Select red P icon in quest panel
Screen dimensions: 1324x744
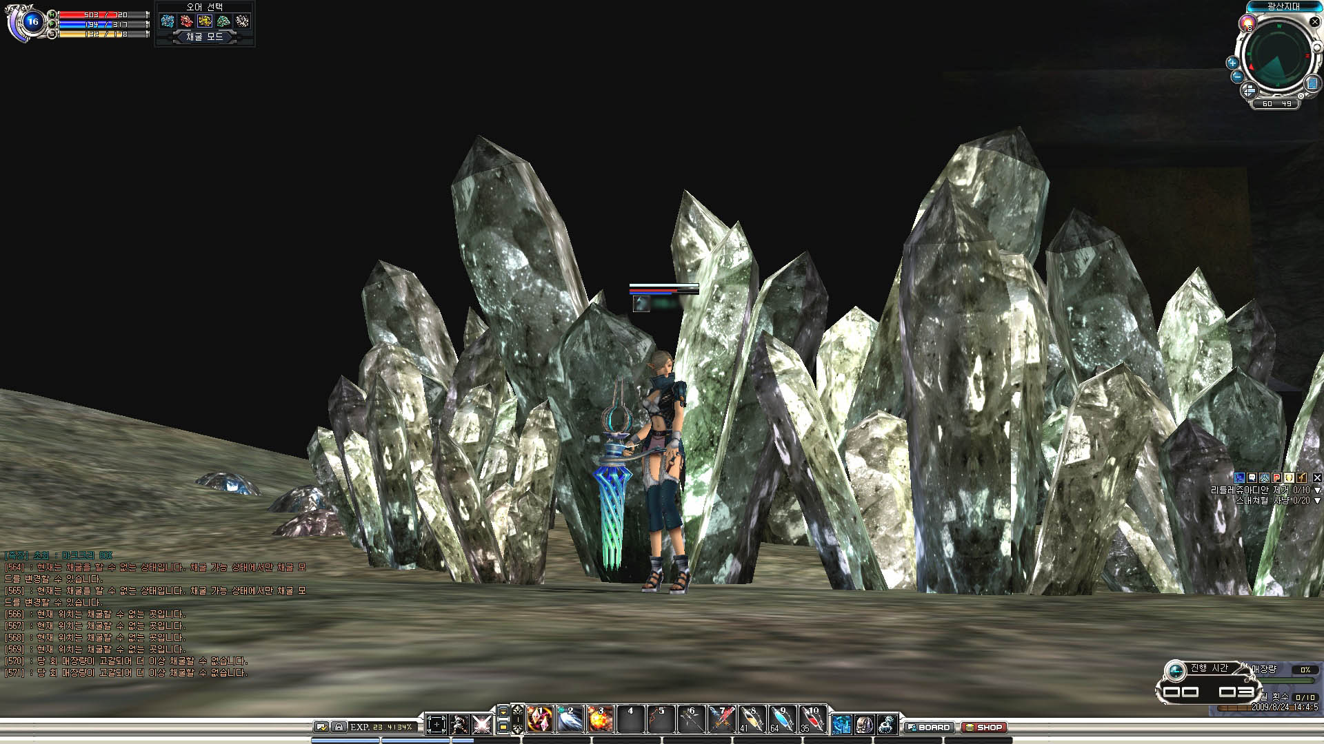point(1276,478)
